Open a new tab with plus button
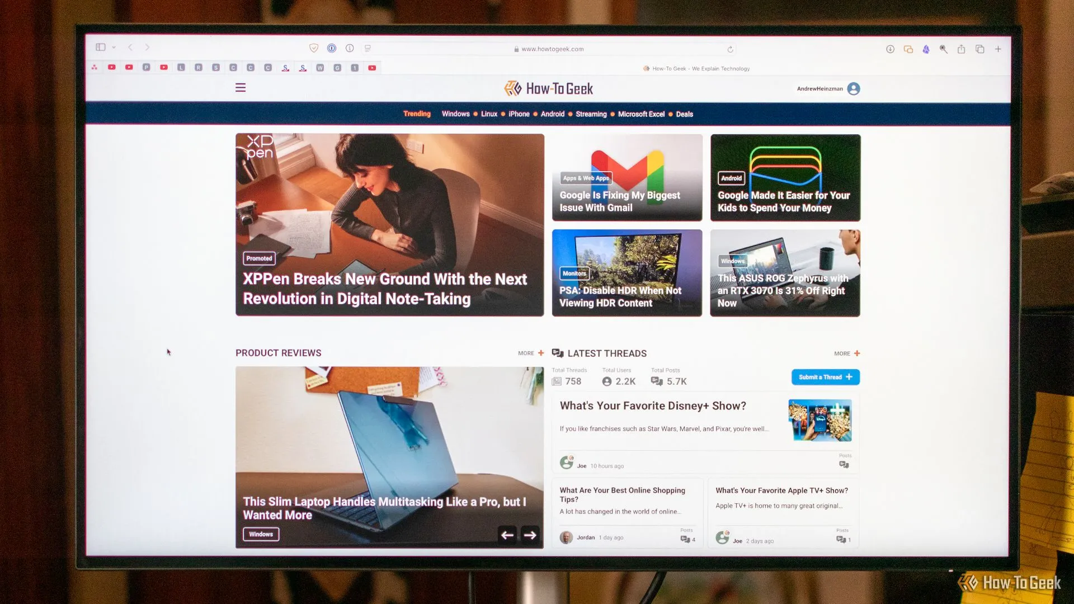The image size is (1074, 604). tap(998, 49)
